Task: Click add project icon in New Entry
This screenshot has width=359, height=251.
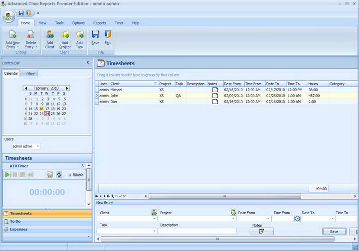Action: (x=233, y=212)
